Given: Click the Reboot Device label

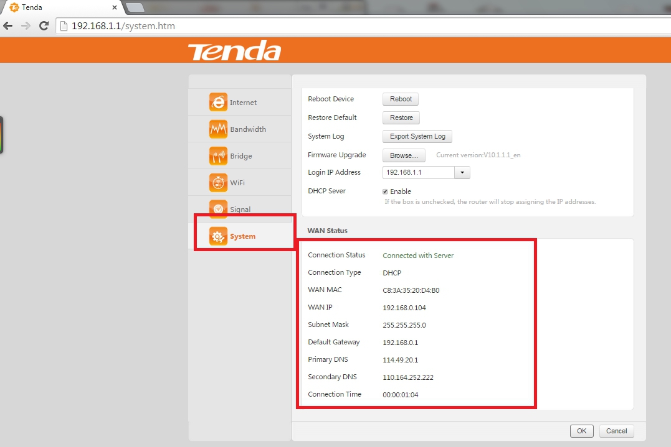Looking at the screenshot, I should click(x=331, y=99).
